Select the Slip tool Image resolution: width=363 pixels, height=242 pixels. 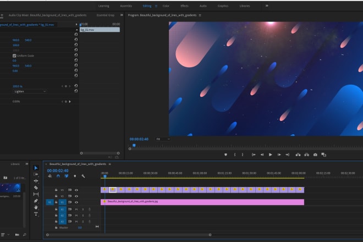36,194
